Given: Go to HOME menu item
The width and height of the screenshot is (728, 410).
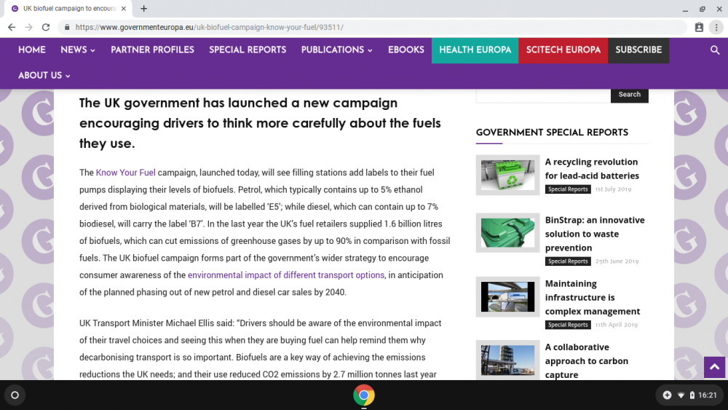Looking at the screenshot, I should click(x=32, y=50).
